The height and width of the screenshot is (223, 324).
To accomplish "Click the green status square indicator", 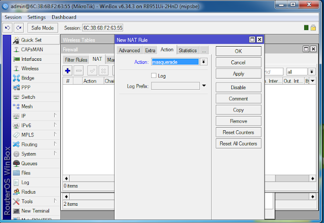I will pyautogui.click(x=306, y=27).
